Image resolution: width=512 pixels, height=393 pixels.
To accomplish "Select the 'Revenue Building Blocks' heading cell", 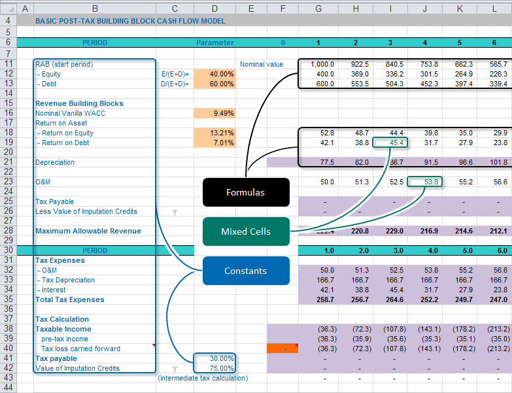I will (95, 103).
